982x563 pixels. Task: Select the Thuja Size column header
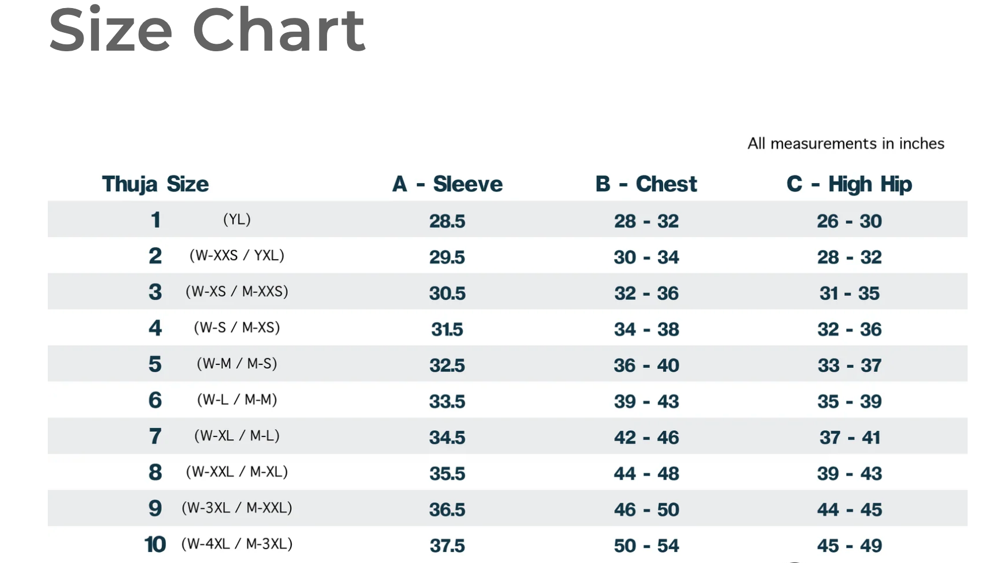(155, 184)
